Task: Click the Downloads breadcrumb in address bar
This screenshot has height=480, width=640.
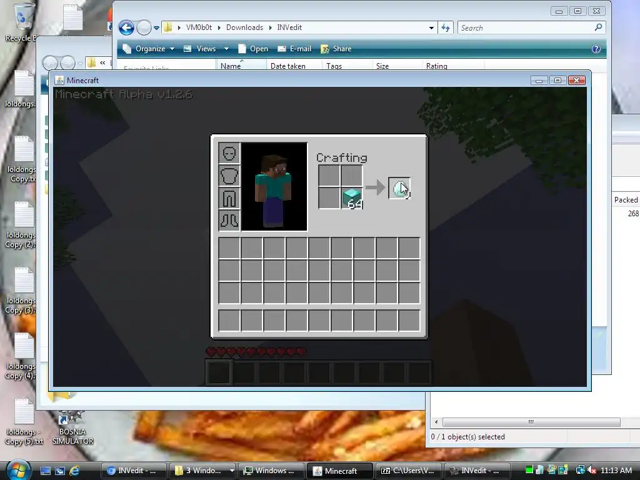Action: coord(244,27)
